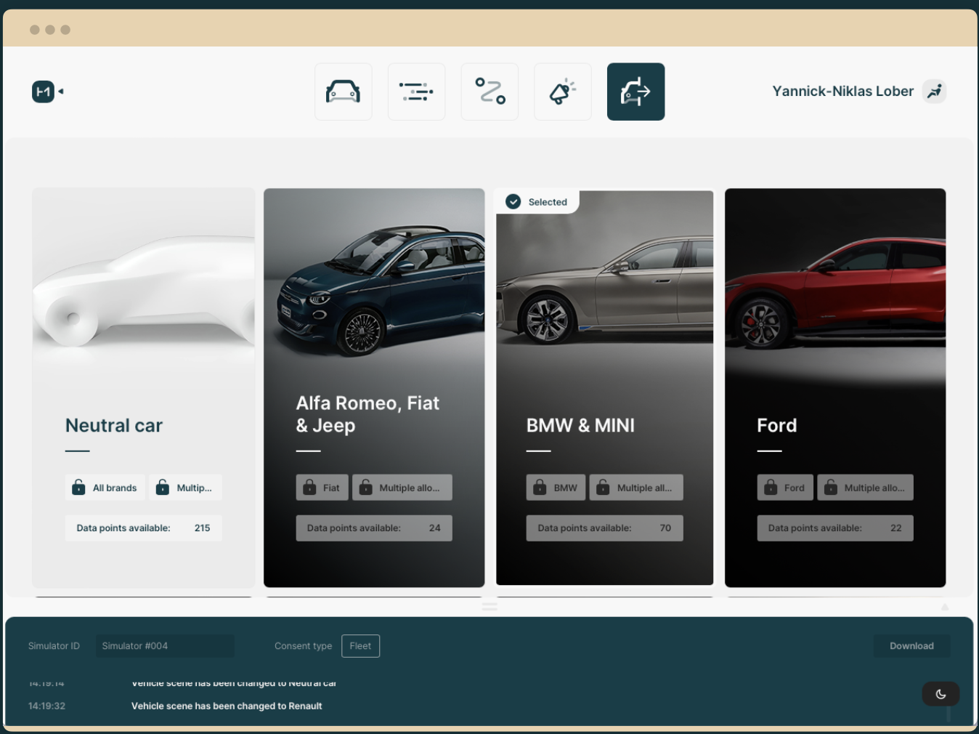
Task: Select the vehicle scene switch tab
Action: pyautogui.click(x=636, y=92)
